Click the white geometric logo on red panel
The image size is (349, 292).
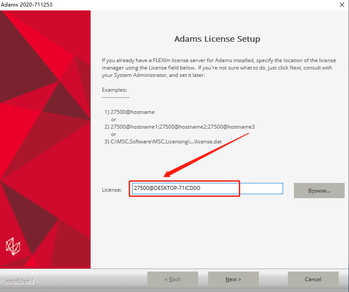click(x=13, y=246)
